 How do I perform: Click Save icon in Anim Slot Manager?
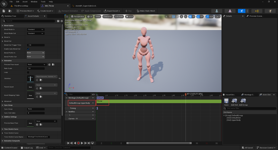point(226,102)
